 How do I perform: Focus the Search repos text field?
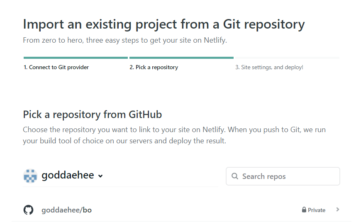[286, 176]
